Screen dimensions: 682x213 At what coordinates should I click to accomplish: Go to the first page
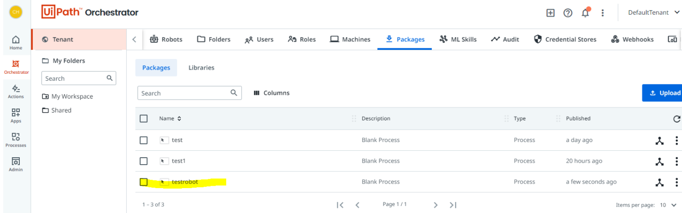point(340,205)
